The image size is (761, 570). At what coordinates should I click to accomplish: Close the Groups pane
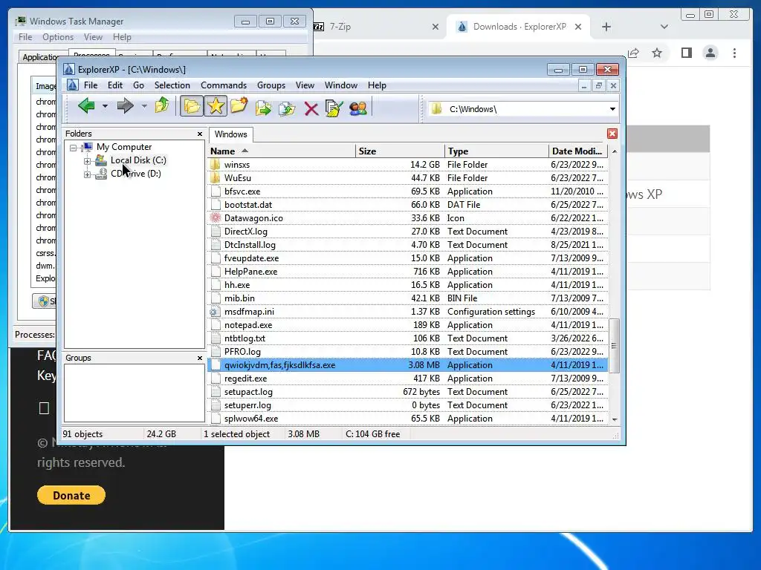coord(199,358)
